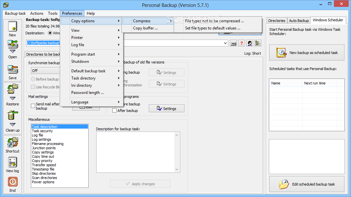Expand the arrow below the Open icon
This screenshot has height=197, width=351.
[12, 51]
